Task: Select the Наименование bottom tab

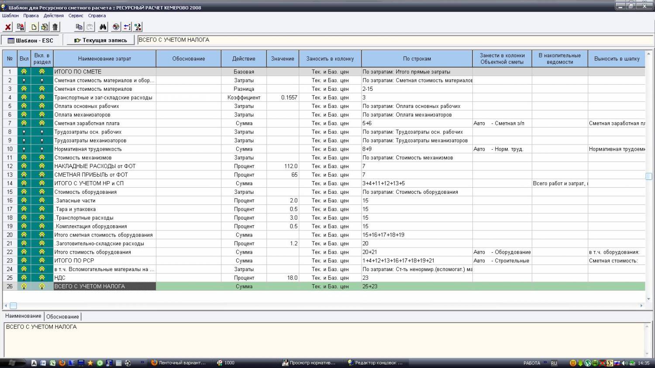Action: [23, 316]
